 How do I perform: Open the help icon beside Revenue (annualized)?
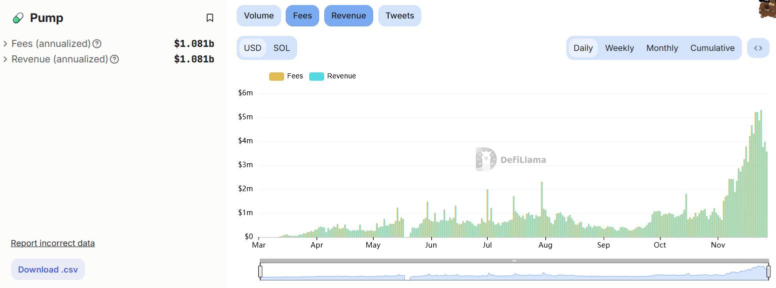[x=115, y=59]
